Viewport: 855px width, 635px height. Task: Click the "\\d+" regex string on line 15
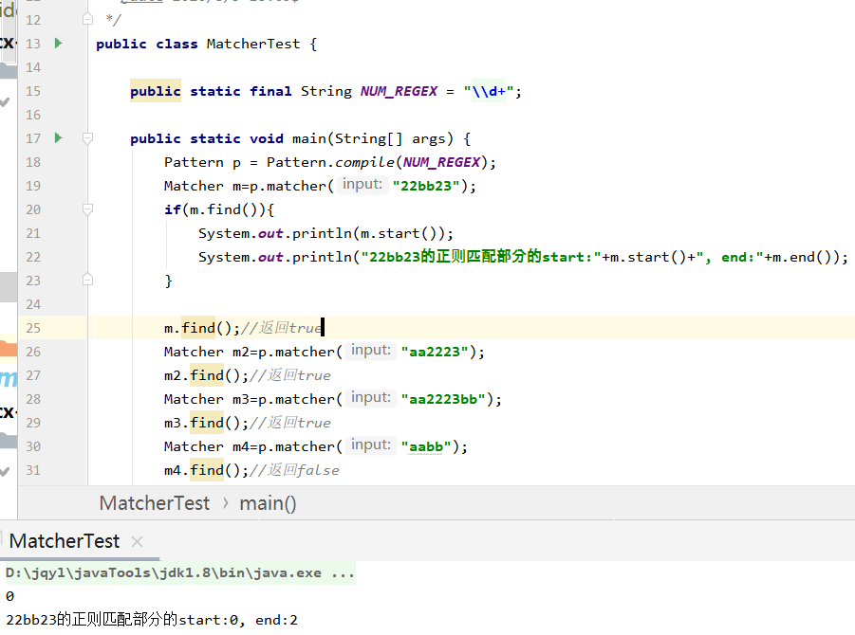pyautogui.click(x=489, y=91)
